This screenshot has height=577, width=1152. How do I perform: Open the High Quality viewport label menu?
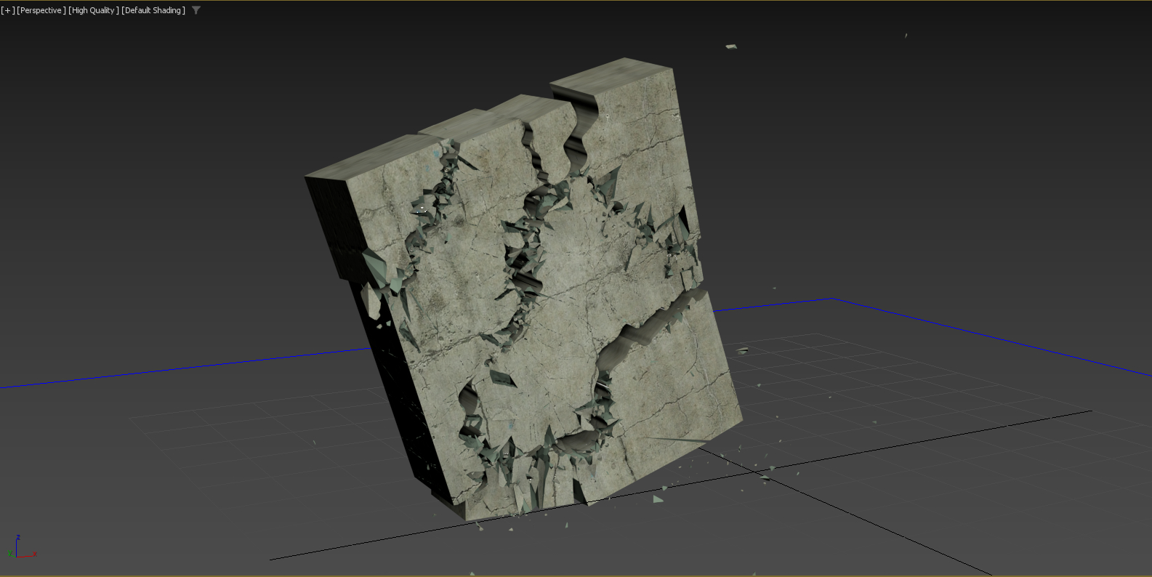[x=94, y=10]
